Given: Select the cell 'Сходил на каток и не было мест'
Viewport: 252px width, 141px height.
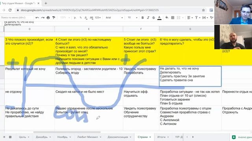Looking at the screenshot, I should click(x=89, y=97).
